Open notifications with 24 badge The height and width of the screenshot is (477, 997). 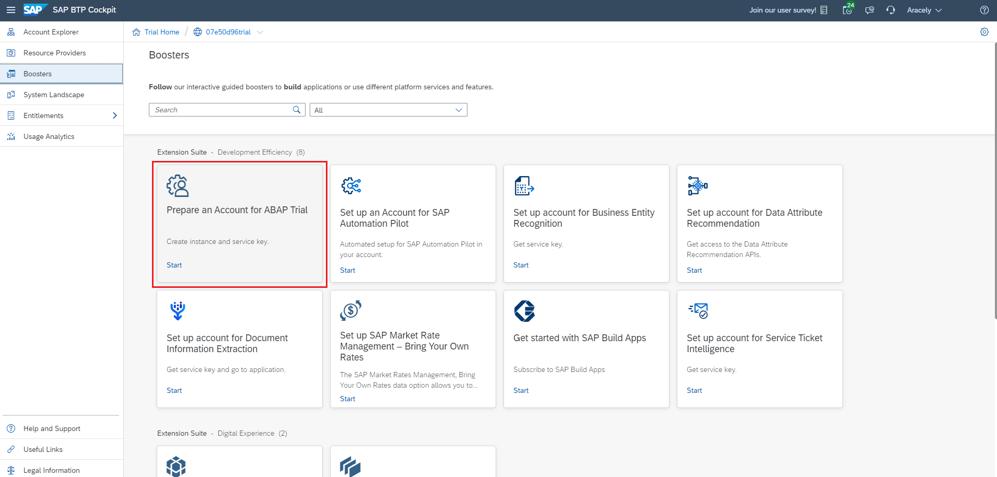pos(848,9)
